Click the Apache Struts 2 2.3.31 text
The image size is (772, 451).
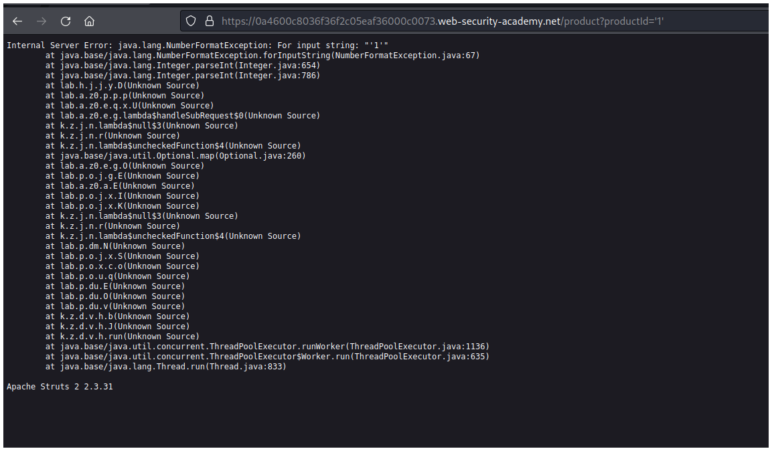(60, 387)
